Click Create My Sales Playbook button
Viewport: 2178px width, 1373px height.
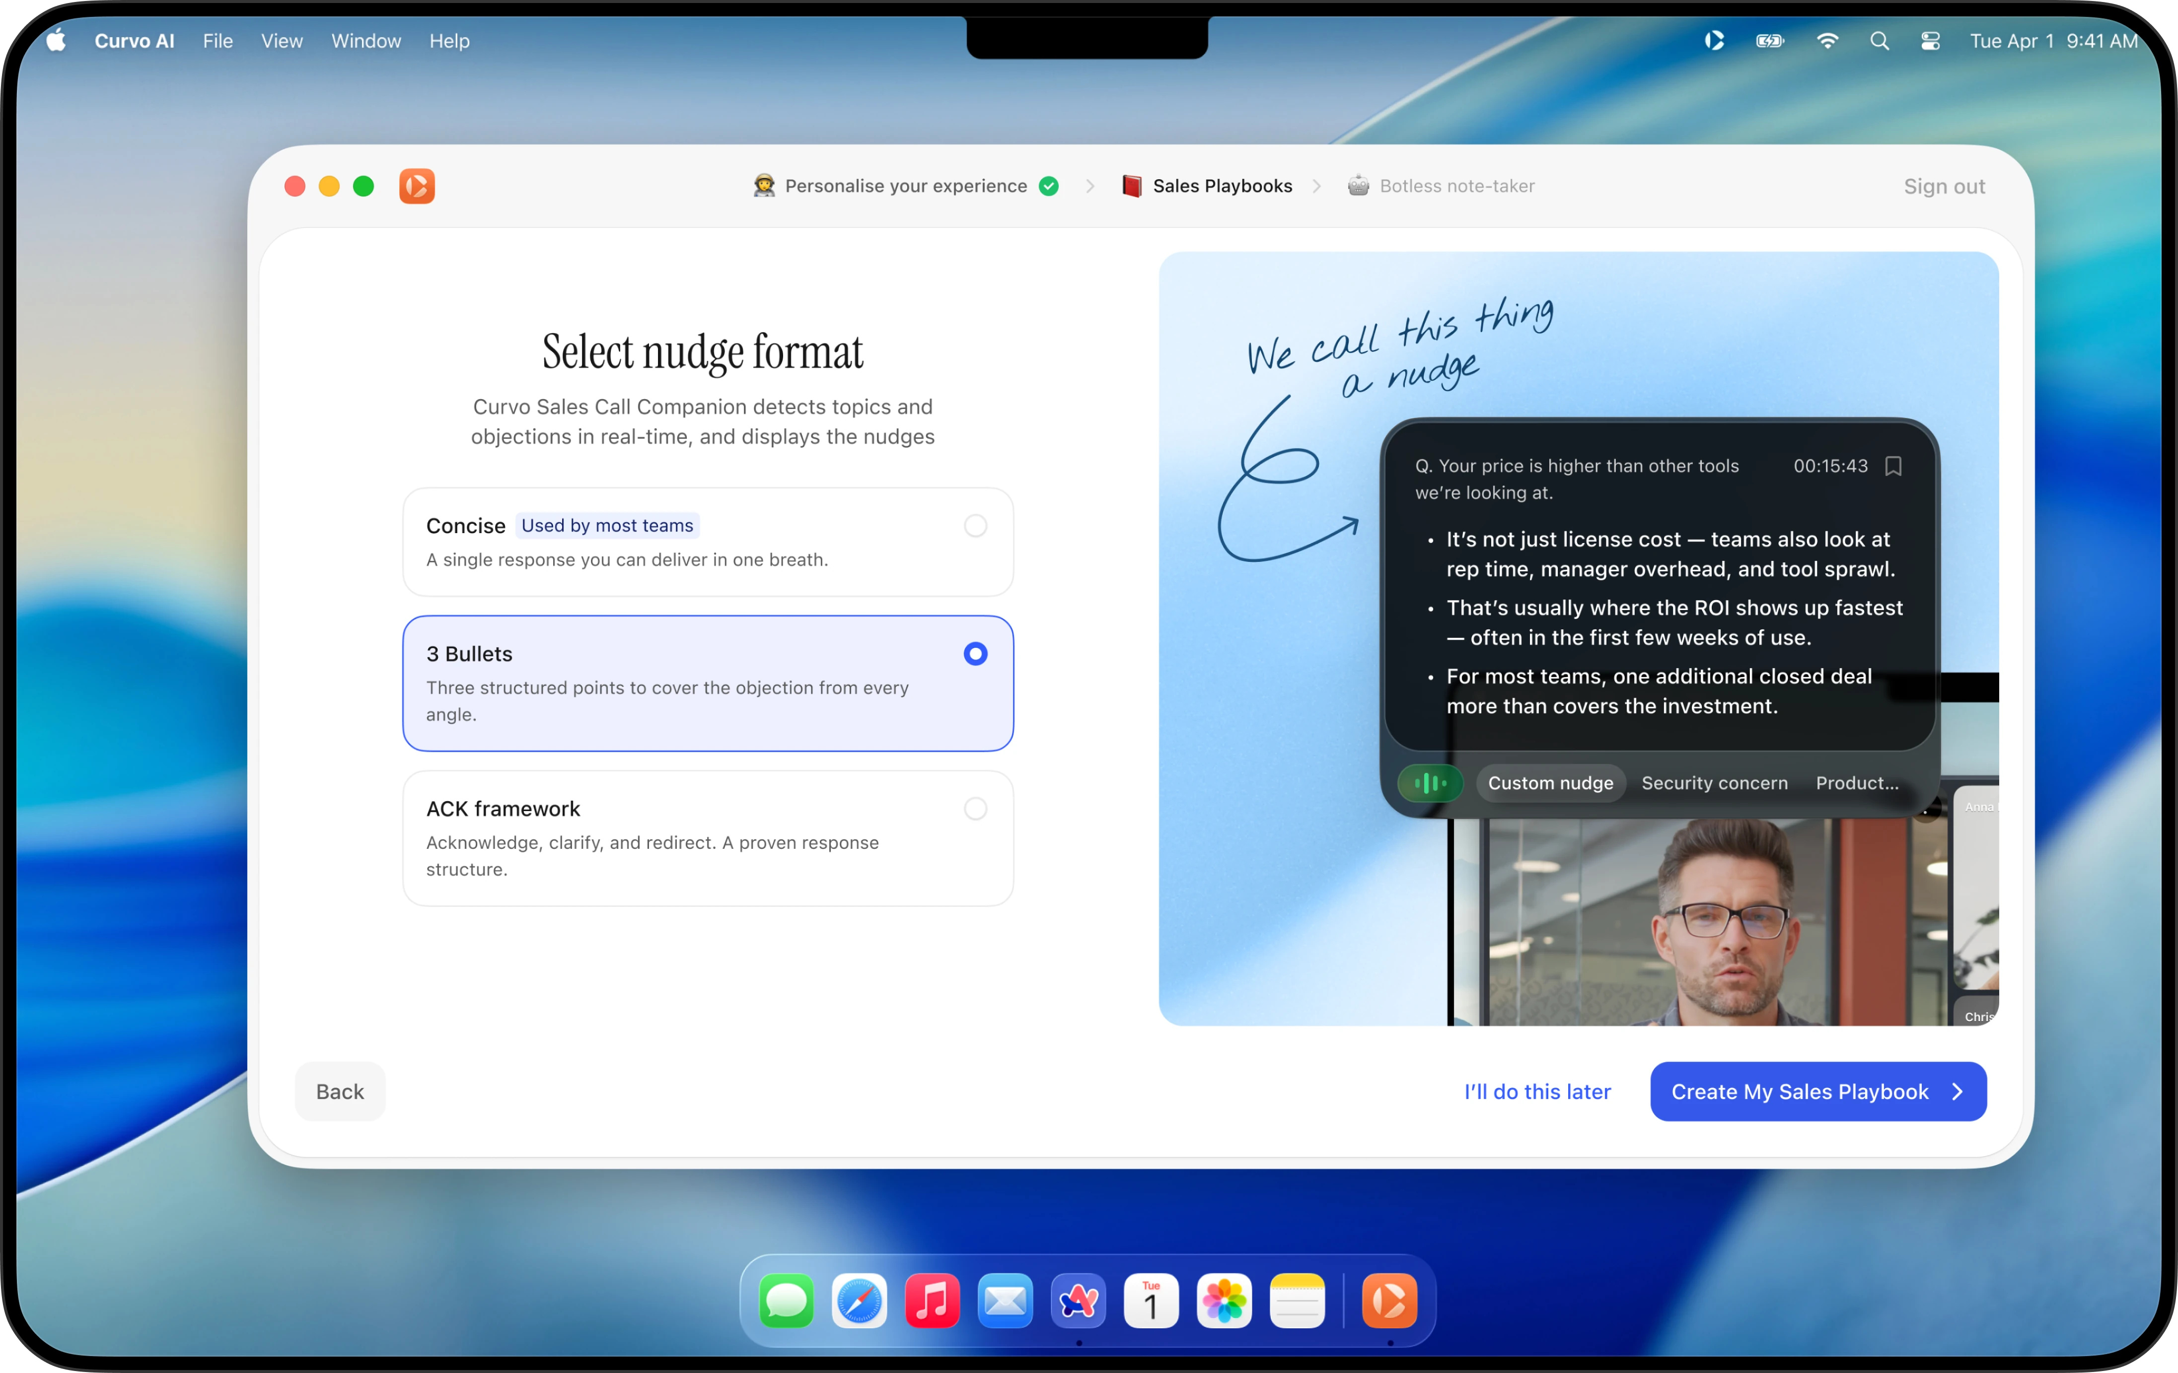tap(1818, 1092)
